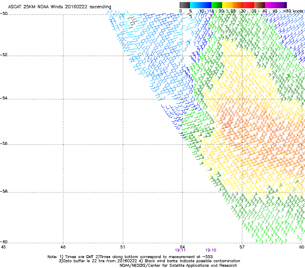Pick the brown 35-40 knots legend color

click(260, 5)
